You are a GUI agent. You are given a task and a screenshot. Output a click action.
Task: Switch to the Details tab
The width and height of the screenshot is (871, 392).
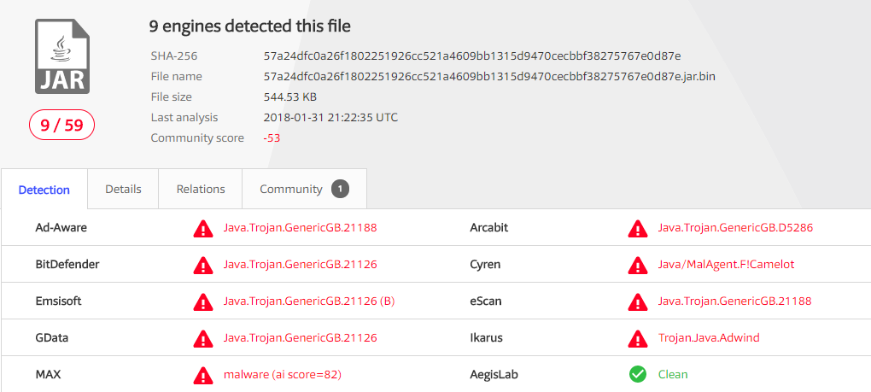point(123,190)
